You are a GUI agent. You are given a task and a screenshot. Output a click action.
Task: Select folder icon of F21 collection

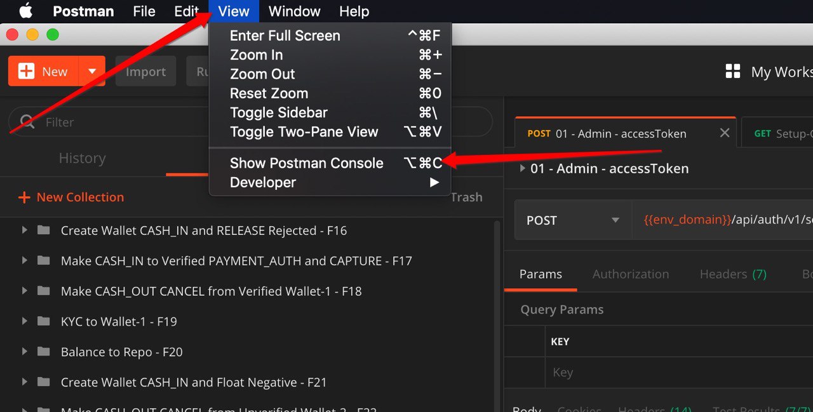pos(43,382)
